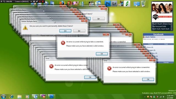Click Yes in front Delete Multiple Items dialog
This screenshot has height=99, width=176.
coord(65,31)
